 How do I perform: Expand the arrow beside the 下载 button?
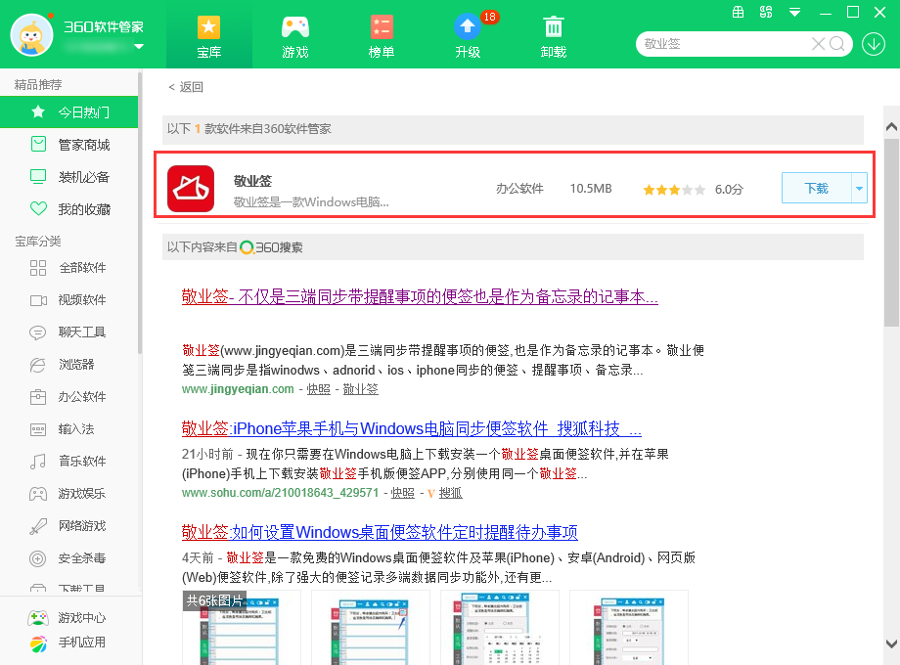859,188
